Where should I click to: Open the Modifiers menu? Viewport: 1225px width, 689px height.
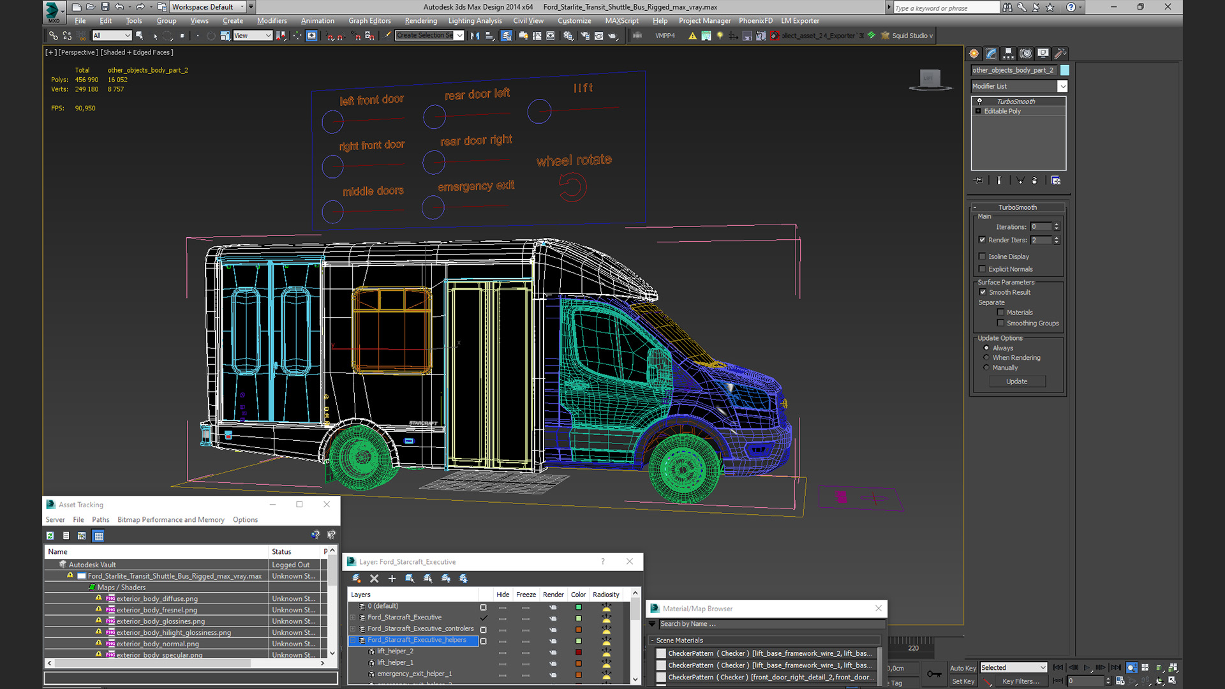click(x=272, y=21)
